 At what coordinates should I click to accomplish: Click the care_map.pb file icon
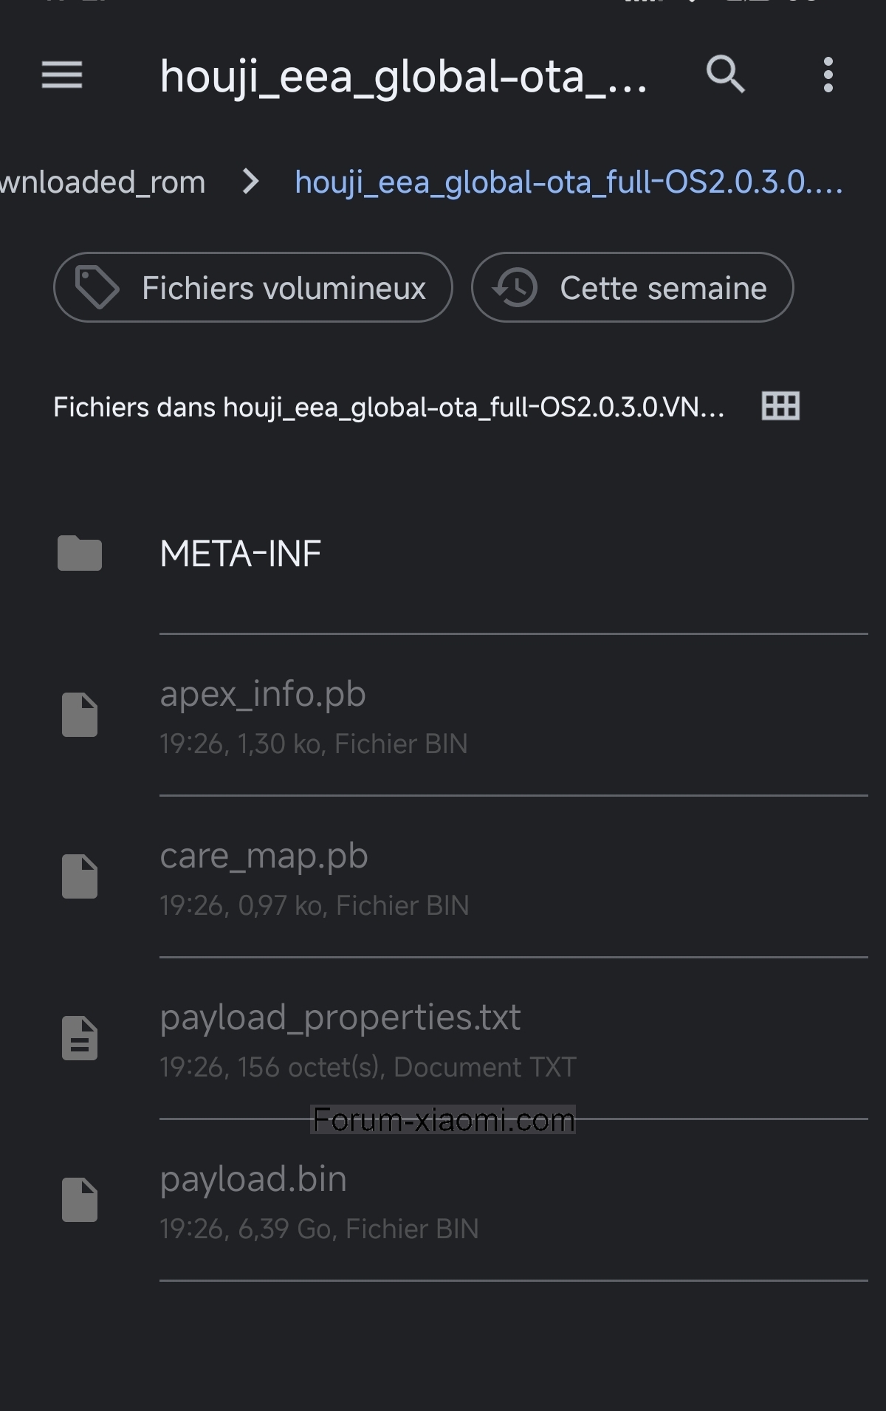(x=80, y=876)
